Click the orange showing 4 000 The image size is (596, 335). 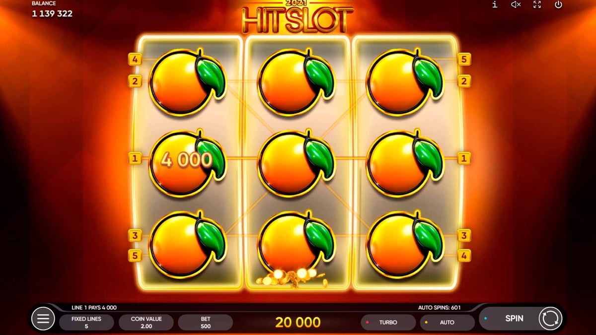(x=187, y=163)
